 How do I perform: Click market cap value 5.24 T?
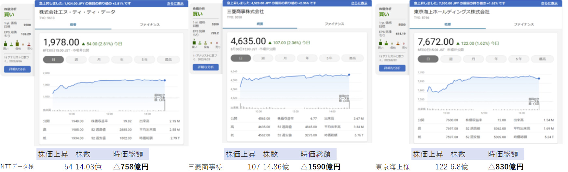point(549,137)
